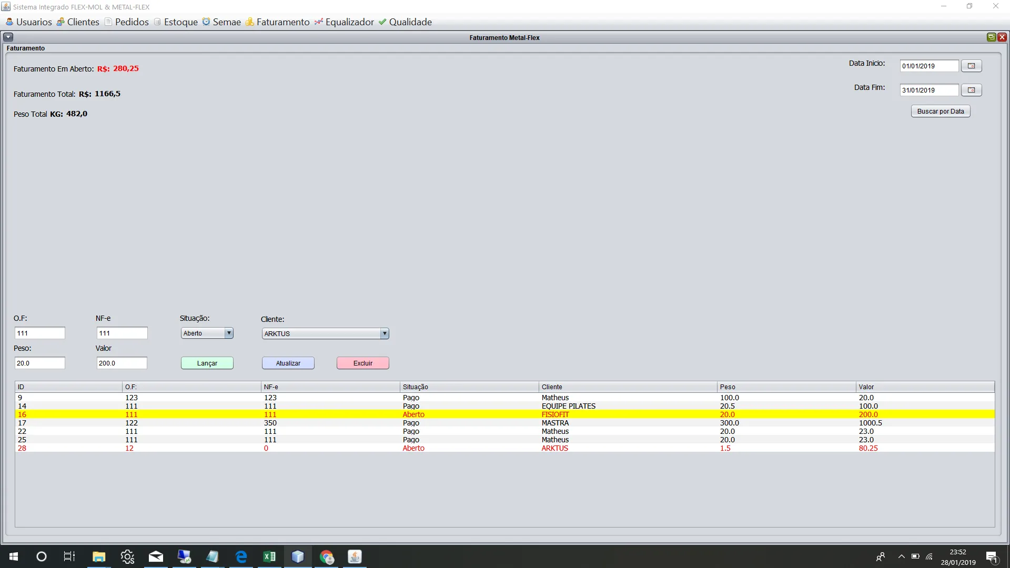Viewport: 1010px width, 568px height.
Task: Open File Explorer from the taskbar
Action: (99, 556)
